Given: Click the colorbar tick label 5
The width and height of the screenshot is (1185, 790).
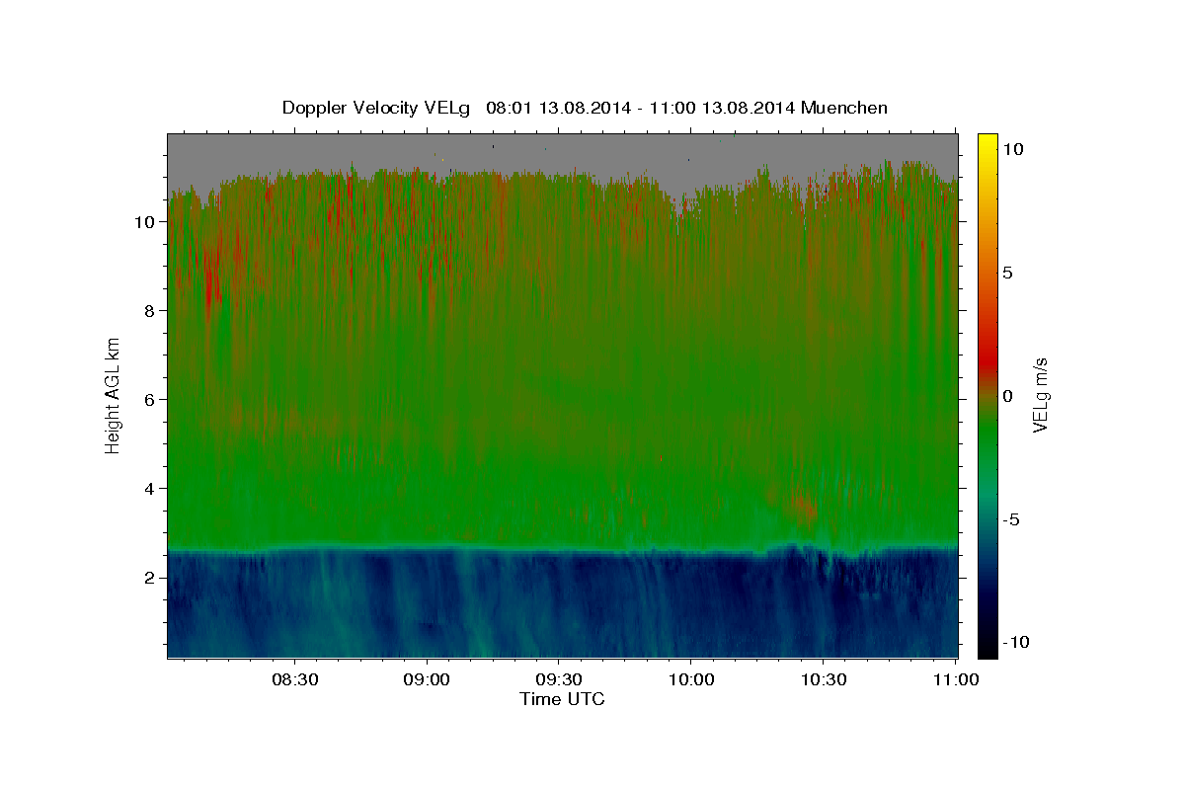Looking at the screenshot, I should coord(1007,273).
